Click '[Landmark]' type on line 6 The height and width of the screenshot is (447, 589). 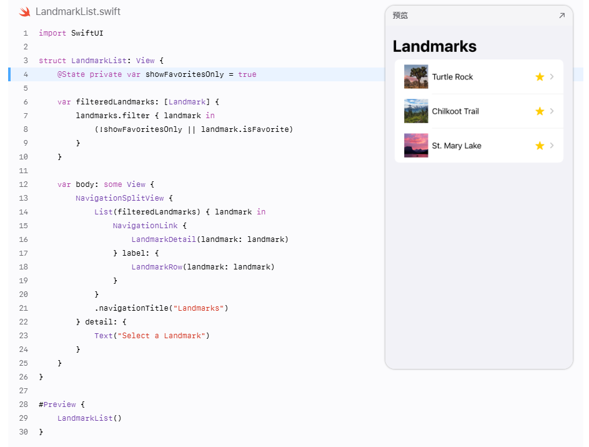point(187,102)
